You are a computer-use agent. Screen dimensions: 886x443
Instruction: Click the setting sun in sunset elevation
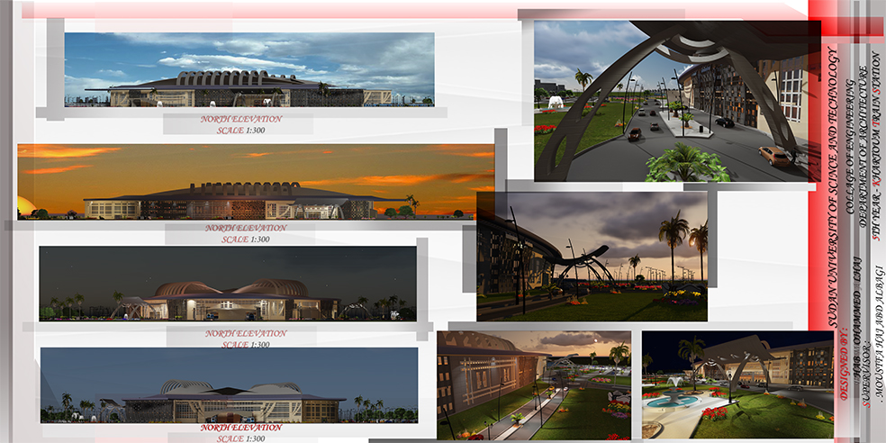[23, 204]
